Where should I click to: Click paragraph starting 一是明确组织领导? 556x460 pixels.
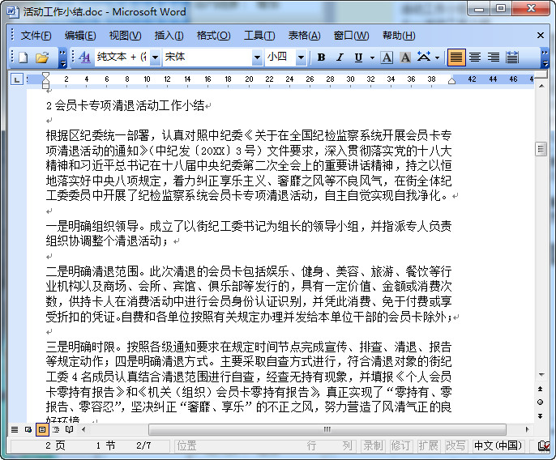coord(248,233)
